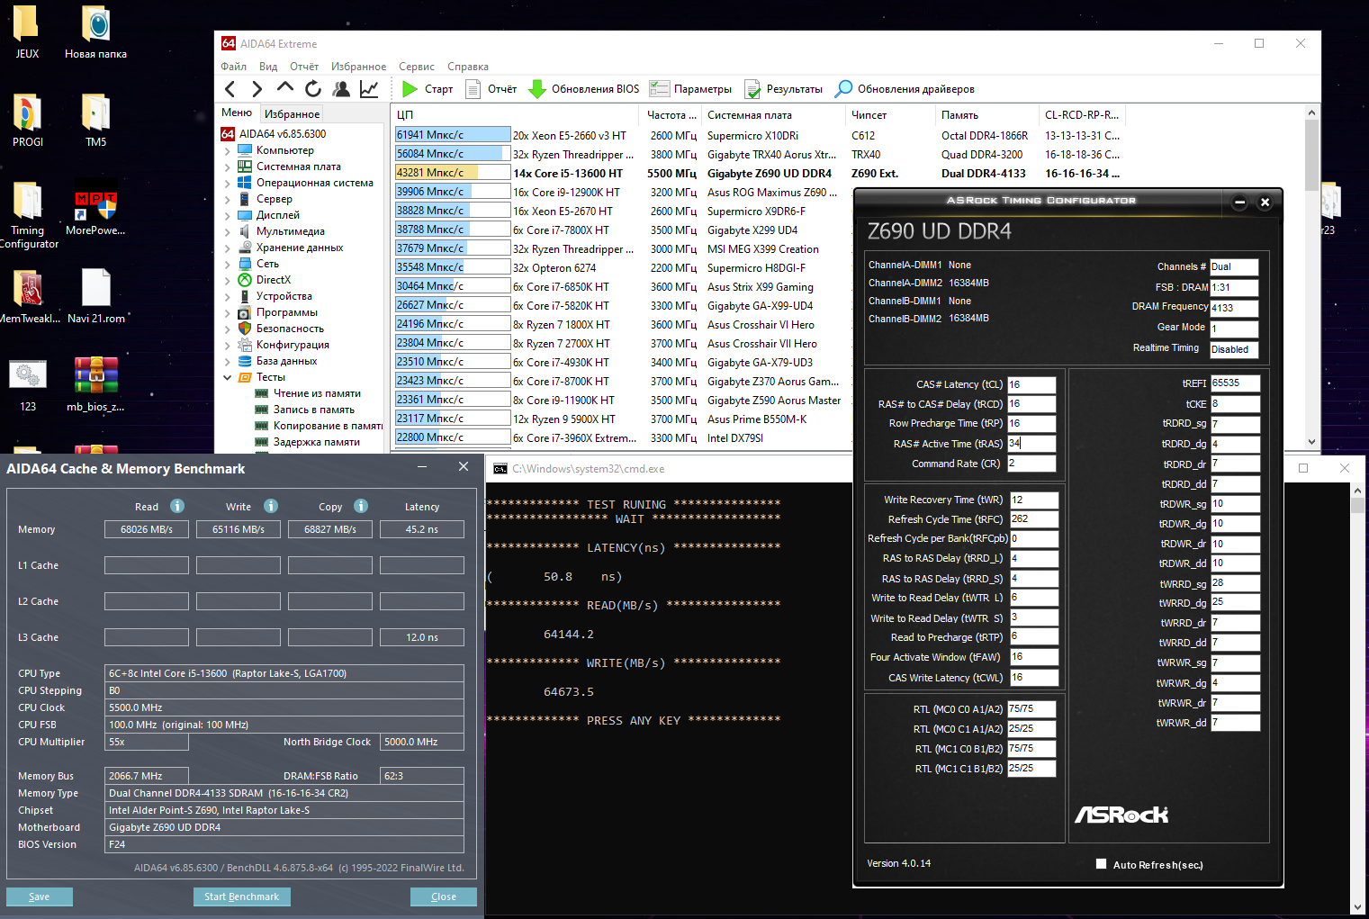Click the Command Rate (CR) value field
The width and height of the screenshot is (1369, 919).
(1031, 464)
